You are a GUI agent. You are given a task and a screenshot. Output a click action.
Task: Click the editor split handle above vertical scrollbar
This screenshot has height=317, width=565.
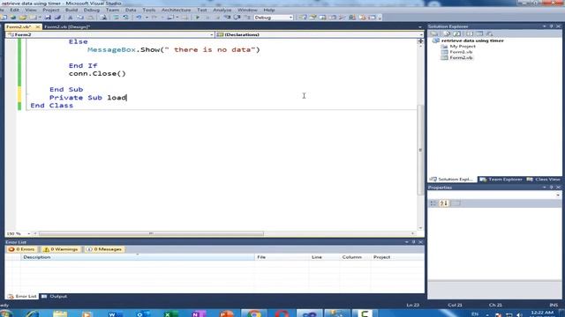tap(420, 41)
